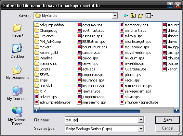Create a new folder

click(x=141, y=16)
